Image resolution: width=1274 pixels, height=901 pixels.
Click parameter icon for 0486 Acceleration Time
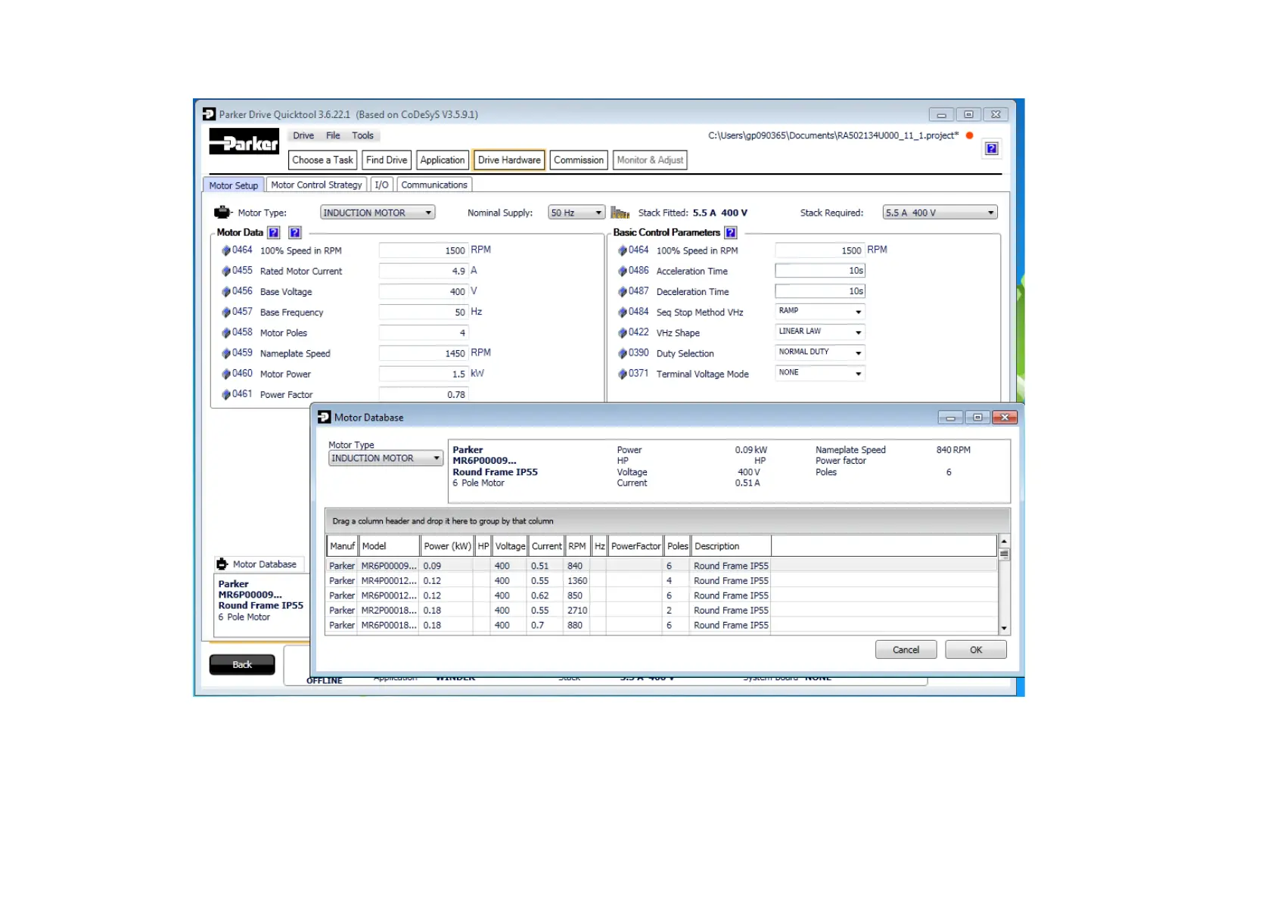point(622,271)
